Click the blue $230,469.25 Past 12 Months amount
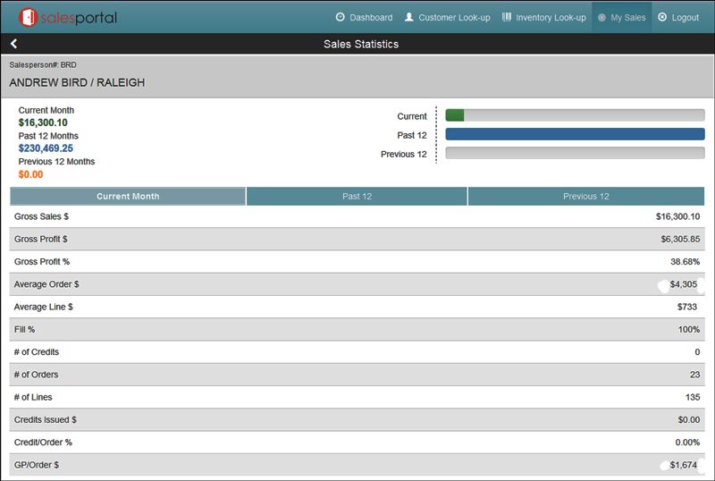Screen dimensions: 715x481 point(46,148)
